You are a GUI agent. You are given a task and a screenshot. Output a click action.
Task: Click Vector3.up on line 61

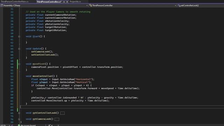click(x=60, y=101)
